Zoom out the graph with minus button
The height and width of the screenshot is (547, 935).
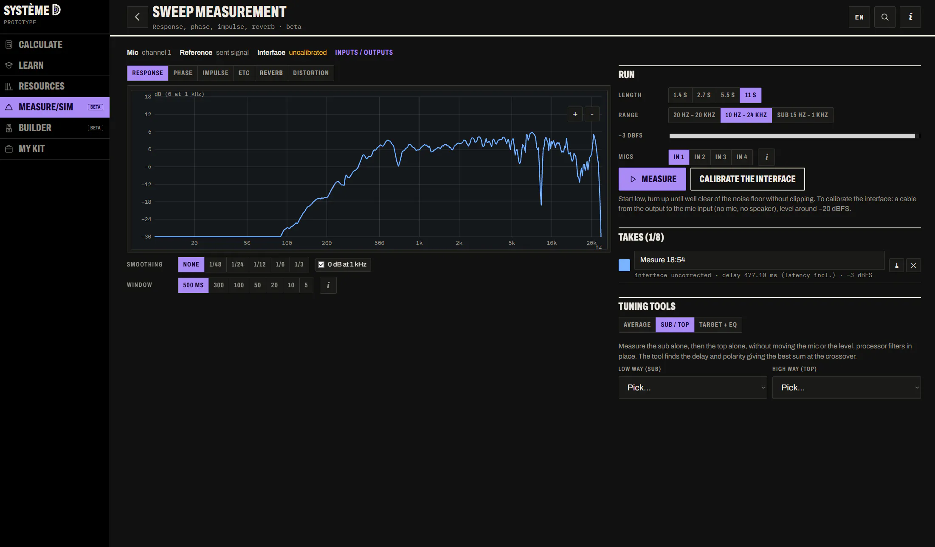[x=592, y=114]
